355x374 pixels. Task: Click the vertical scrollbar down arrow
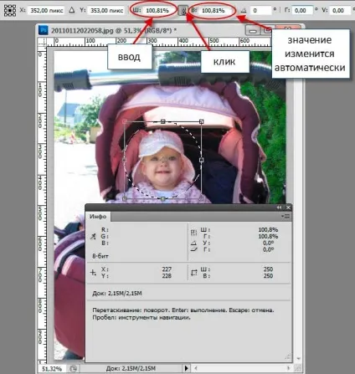pos(298,359)
